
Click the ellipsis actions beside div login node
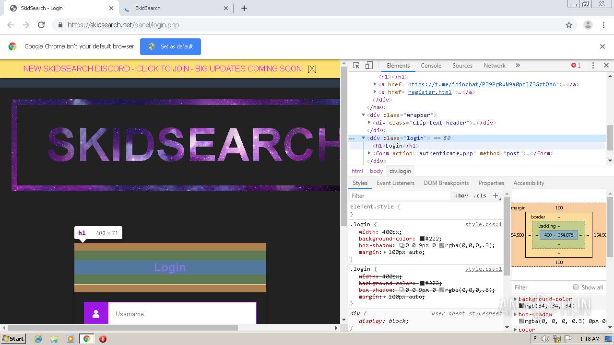tap(352, 138)
